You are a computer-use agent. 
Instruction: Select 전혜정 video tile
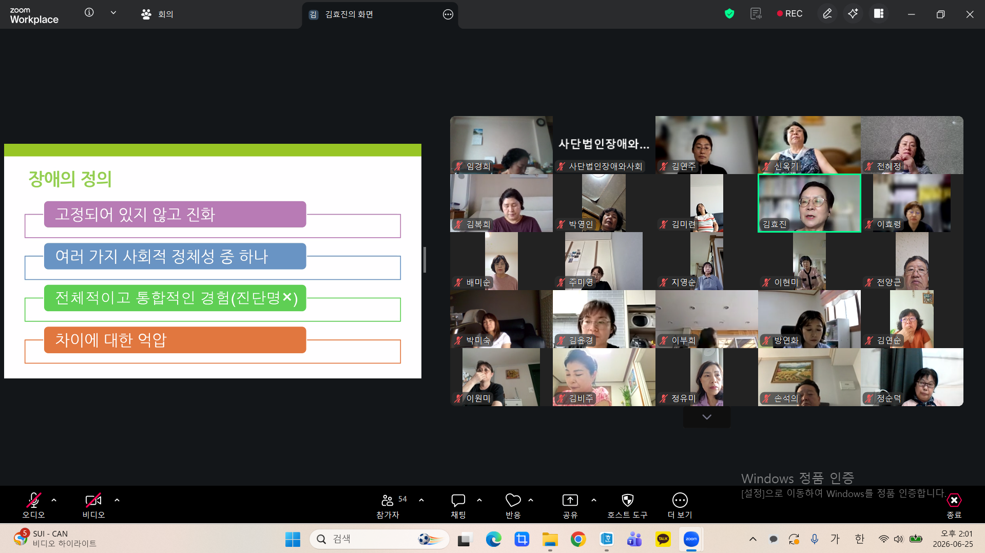[x=912, y=145]
